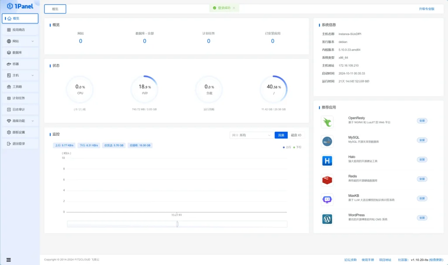The width and height of the screenshot is (448, 265).
Task: Select the 概览 tab at top
Action: (55, 9)
